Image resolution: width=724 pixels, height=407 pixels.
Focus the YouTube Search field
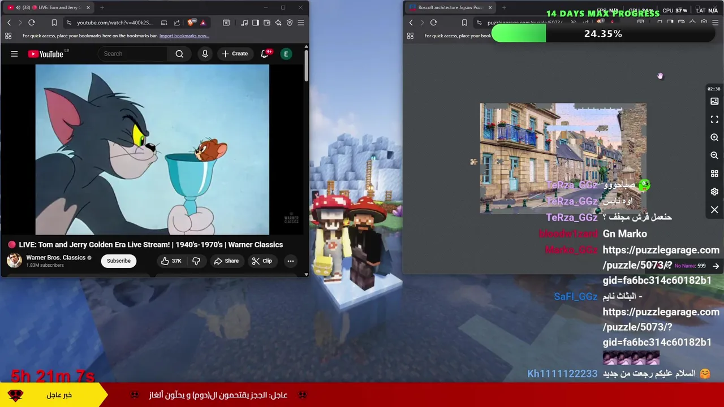[x=133, y=54]
